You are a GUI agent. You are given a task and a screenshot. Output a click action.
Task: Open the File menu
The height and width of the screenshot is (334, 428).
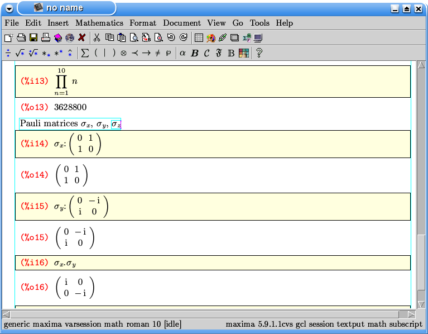click(x=12, y=23)
